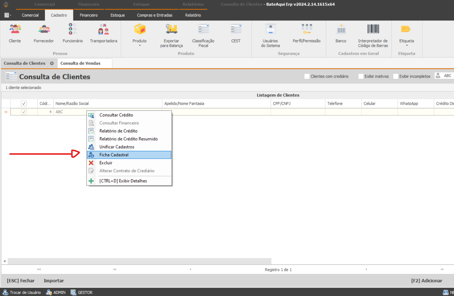The width and height of the screenshot is (454, 296).
Task: Sort by Apelido/Nome Fantasia column header
Action: (217, 103)
